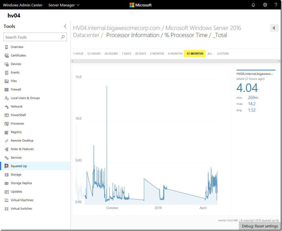Click the Firewall icon in the sidebar

pyautogui.click(x=7, y=90)
